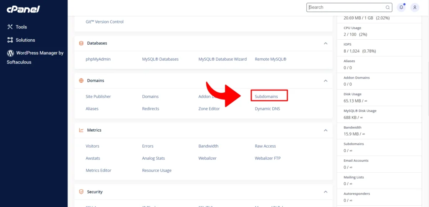Click the Solutions icon in sidebar
The image size is (429, 207).
coord(10,40)
